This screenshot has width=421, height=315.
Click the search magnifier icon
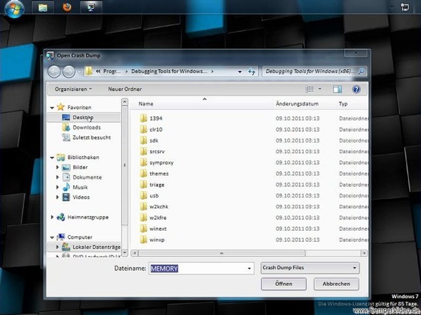[x=362, y=71]
